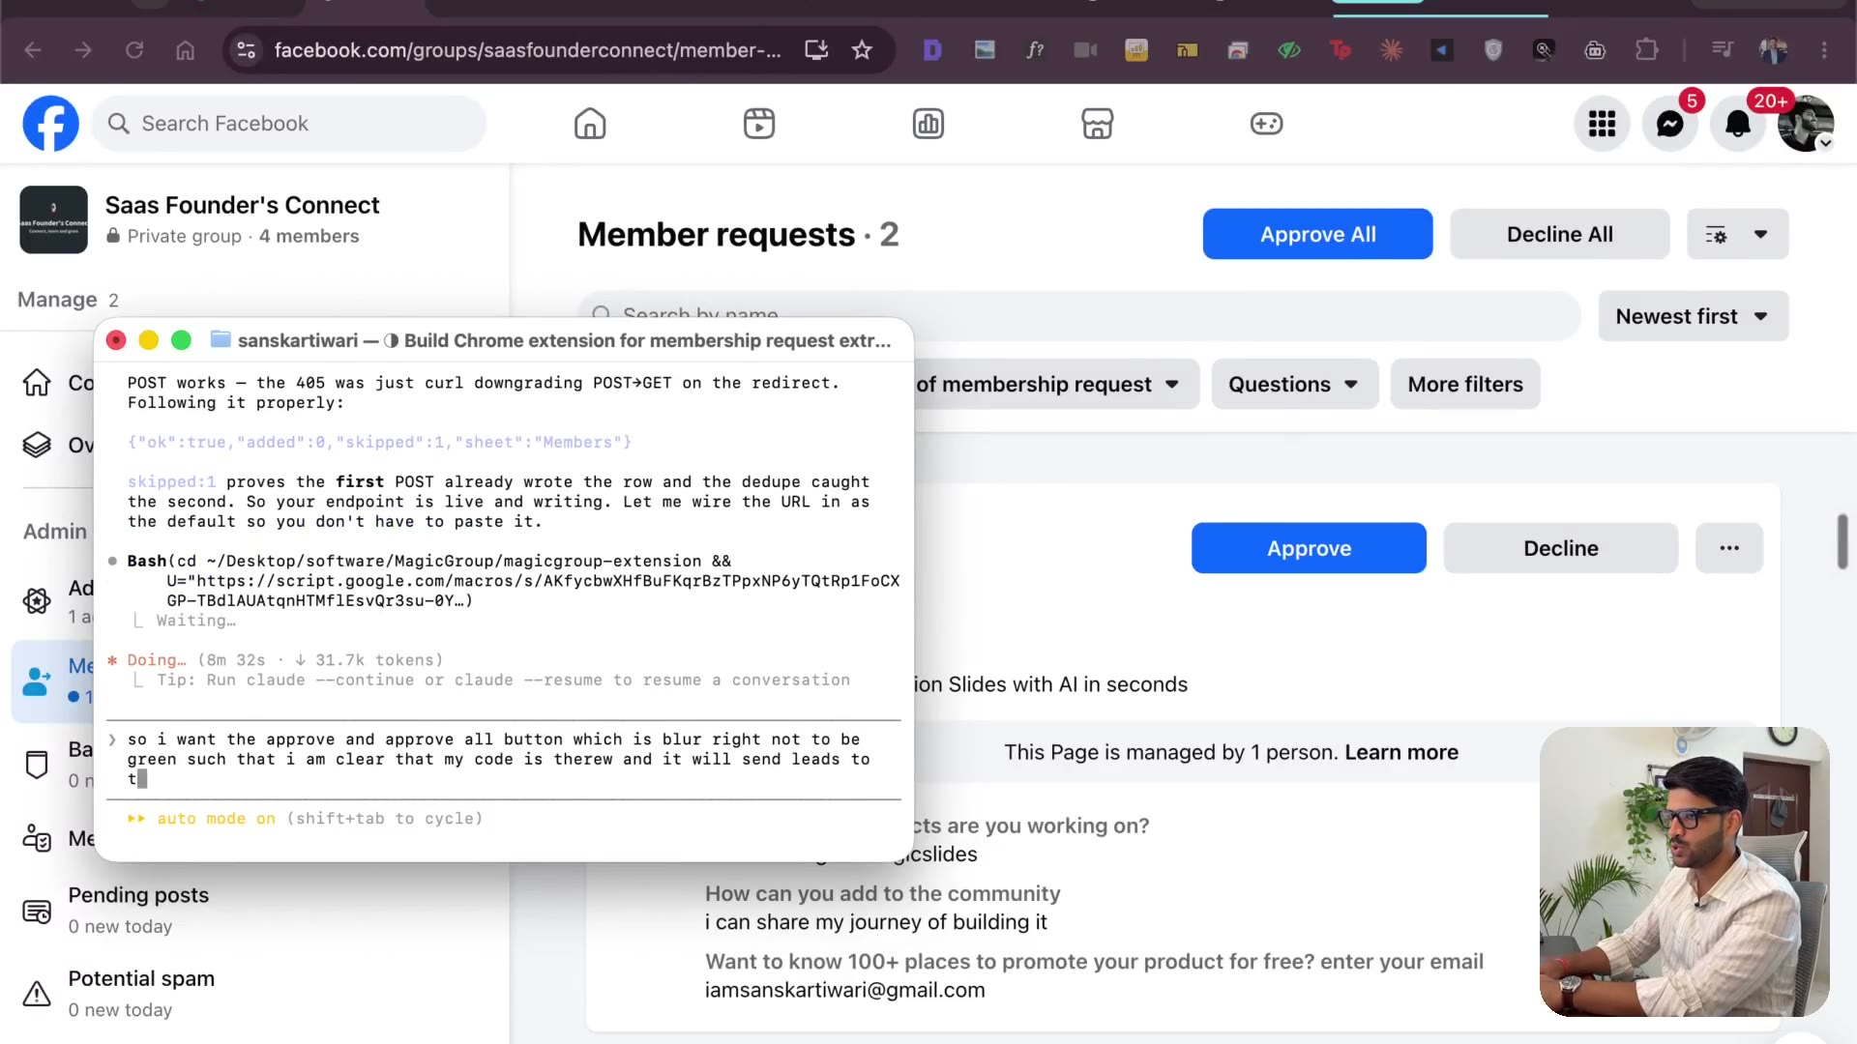Screen dimensions: 1857x1044
Task: Open the Facebook Video icon
Action: pyautogui.click(x=759, y=124)
